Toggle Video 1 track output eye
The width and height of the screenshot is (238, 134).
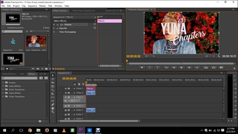(65, 97)
